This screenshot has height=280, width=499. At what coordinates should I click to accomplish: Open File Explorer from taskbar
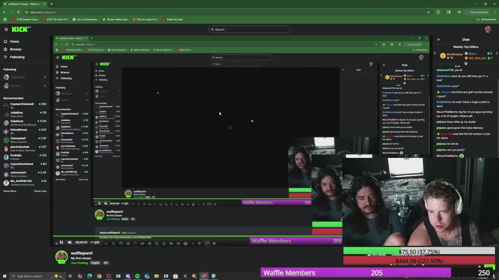coord(156,276)
